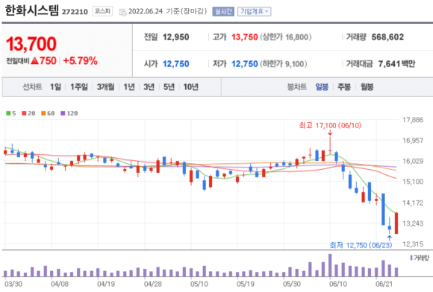Screen dimensions: 433x292
Task: Select the 5년 line chart tab
Action: 169,87
